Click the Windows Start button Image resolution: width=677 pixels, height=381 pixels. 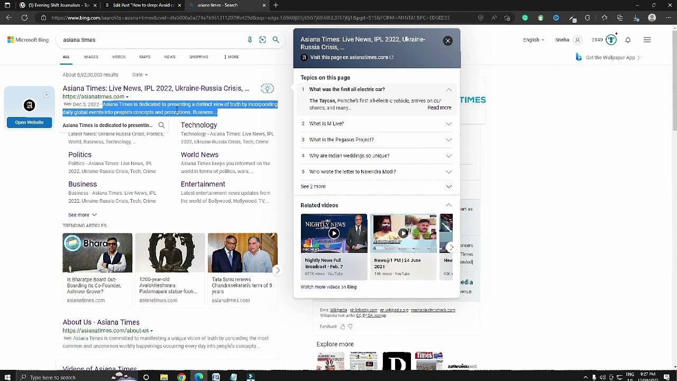[7, 377]
